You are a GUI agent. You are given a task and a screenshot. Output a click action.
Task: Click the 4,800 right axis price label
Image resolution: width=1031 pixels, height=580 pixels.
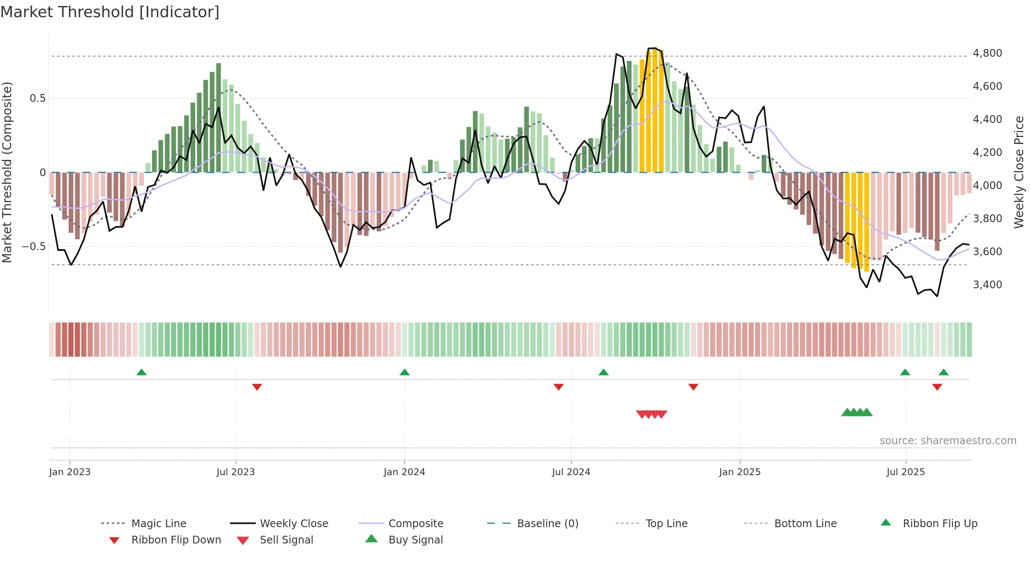pyautogui.click(x=987, y=53)
